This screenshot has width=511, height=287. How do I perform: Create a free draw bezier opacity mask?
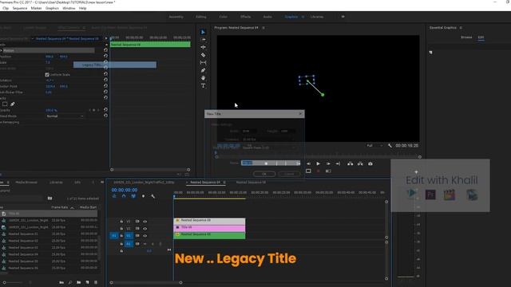(x=13, y=104)
